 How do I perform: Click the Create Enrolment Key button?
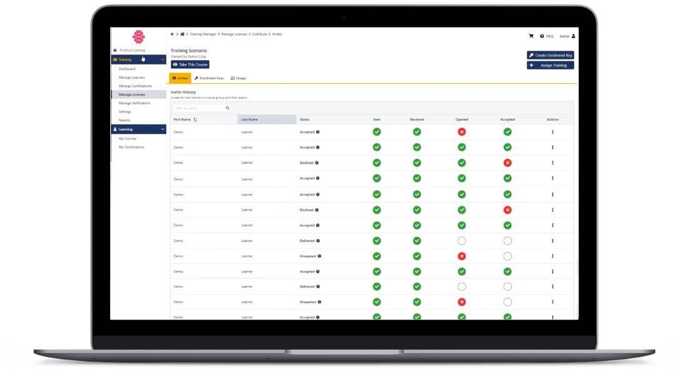point(550,55)
